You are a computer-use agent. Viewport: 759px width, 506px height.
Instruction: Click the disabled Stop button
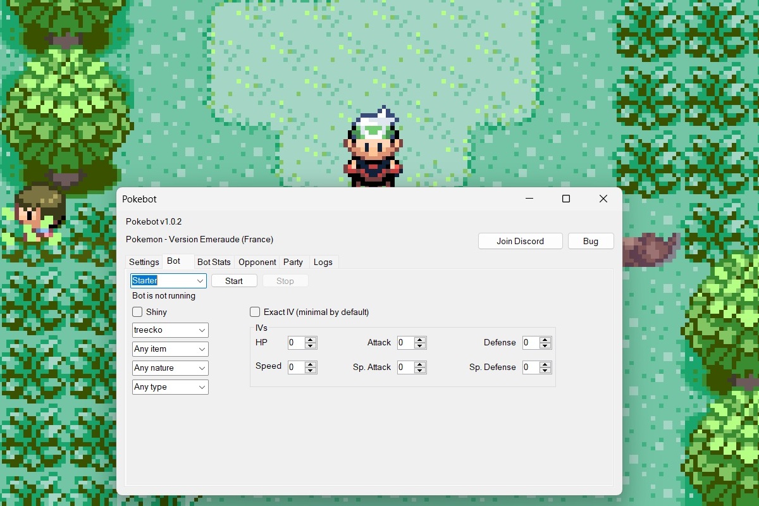pos(285,281)
